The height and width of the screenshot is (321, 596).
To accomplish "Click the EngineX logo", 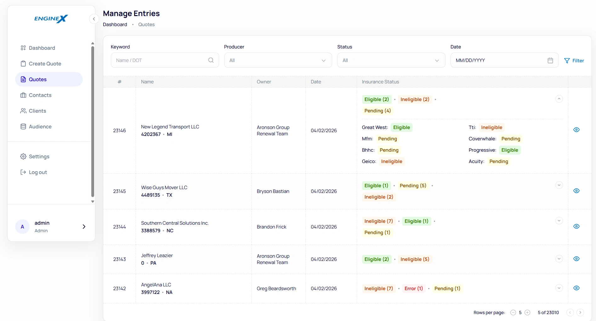I will [x=51, y=19].
